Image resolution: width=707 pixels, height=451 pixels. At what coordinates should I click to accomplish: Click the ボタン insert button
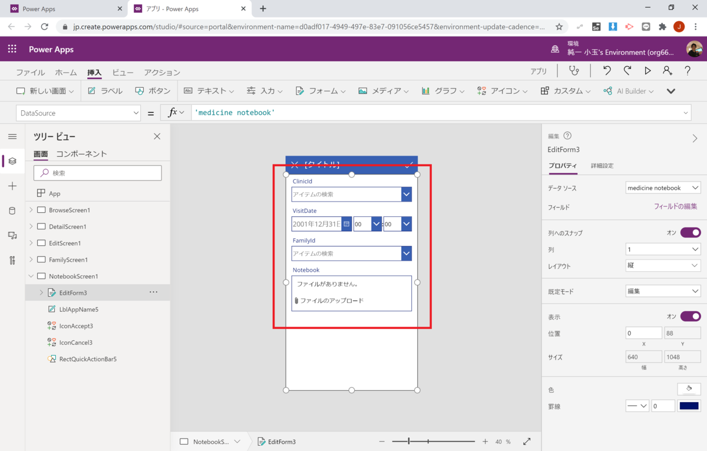point(153,91)
